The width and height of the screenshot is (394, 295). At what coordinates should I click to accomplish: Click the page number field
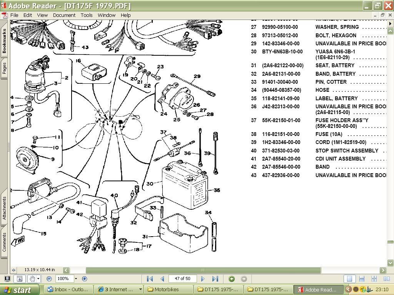182,279
